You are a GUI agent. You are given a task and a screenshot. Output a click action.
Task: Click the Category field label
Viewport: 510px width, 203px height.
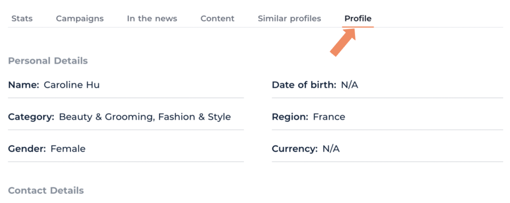coord(31,117)
